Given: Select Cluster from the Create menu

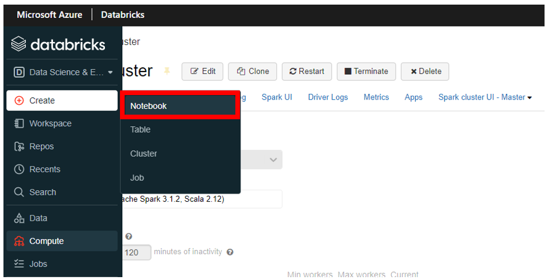Looking at the screenshot, I should tap(179, 154).
